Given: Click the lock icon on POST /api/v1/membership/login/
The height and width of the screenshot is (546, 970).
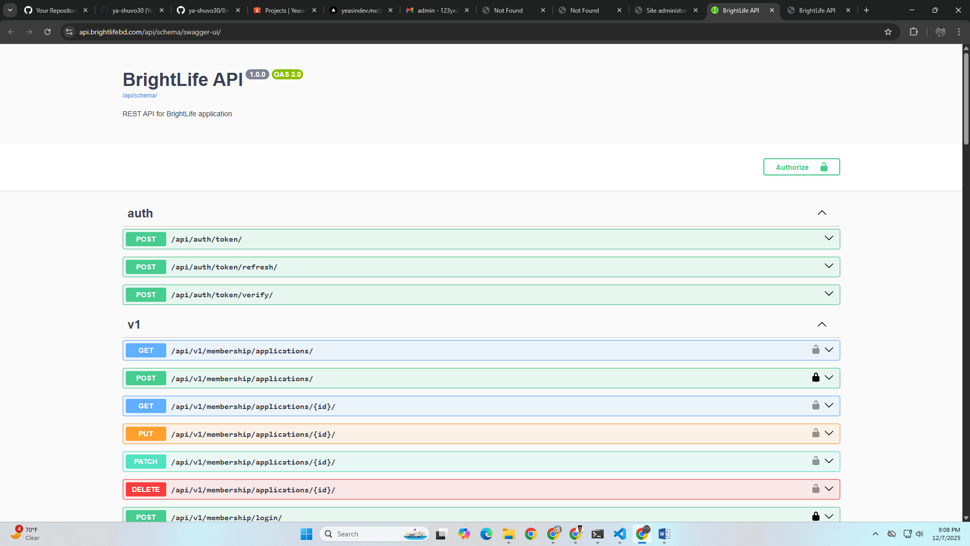Looking at the screenshot, I should pyautogui.click(x=816, y=516).
